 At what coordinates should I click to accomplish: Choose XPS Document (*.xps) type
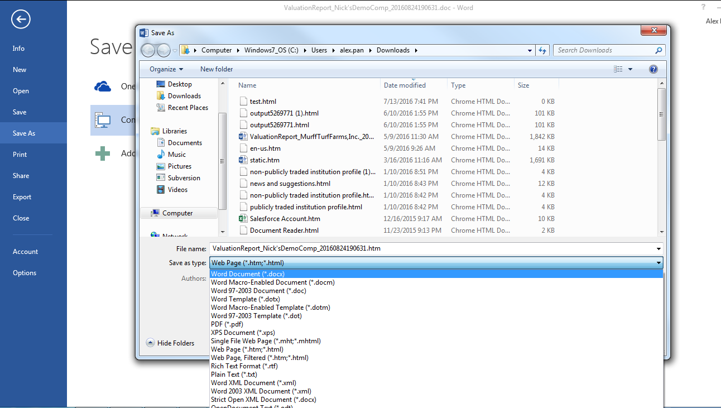pos(436,333)
